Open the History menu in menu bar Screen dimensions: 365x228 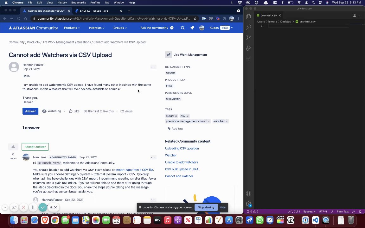tap(62, 3)
